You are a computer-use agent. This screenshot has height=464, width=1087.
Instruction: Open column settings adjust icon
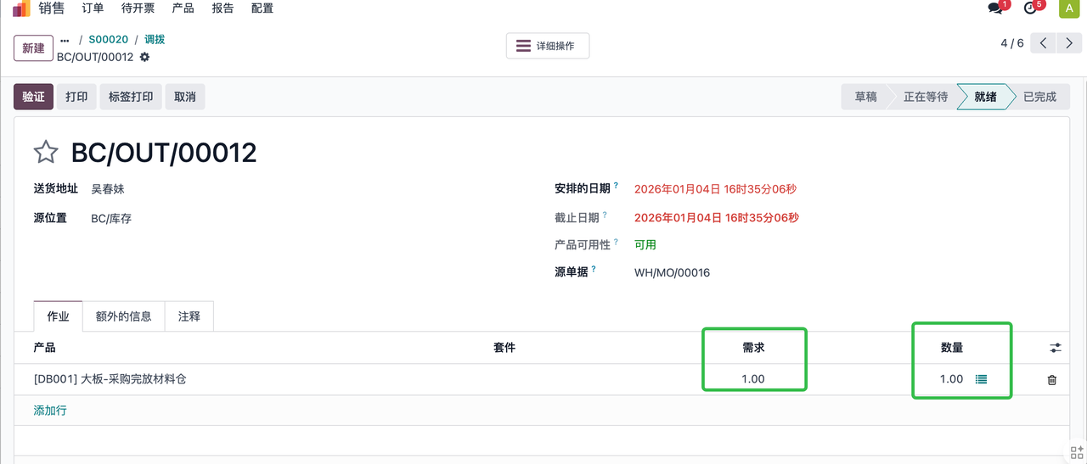(1056, 348)
